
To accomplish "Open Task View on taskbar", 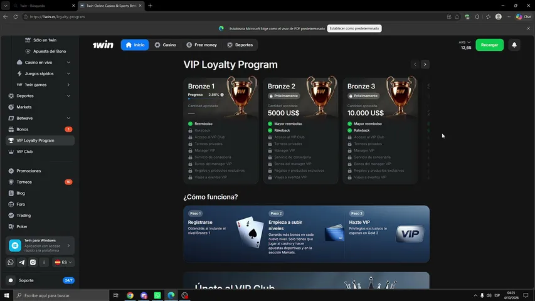I will click(x=116, y=295).
